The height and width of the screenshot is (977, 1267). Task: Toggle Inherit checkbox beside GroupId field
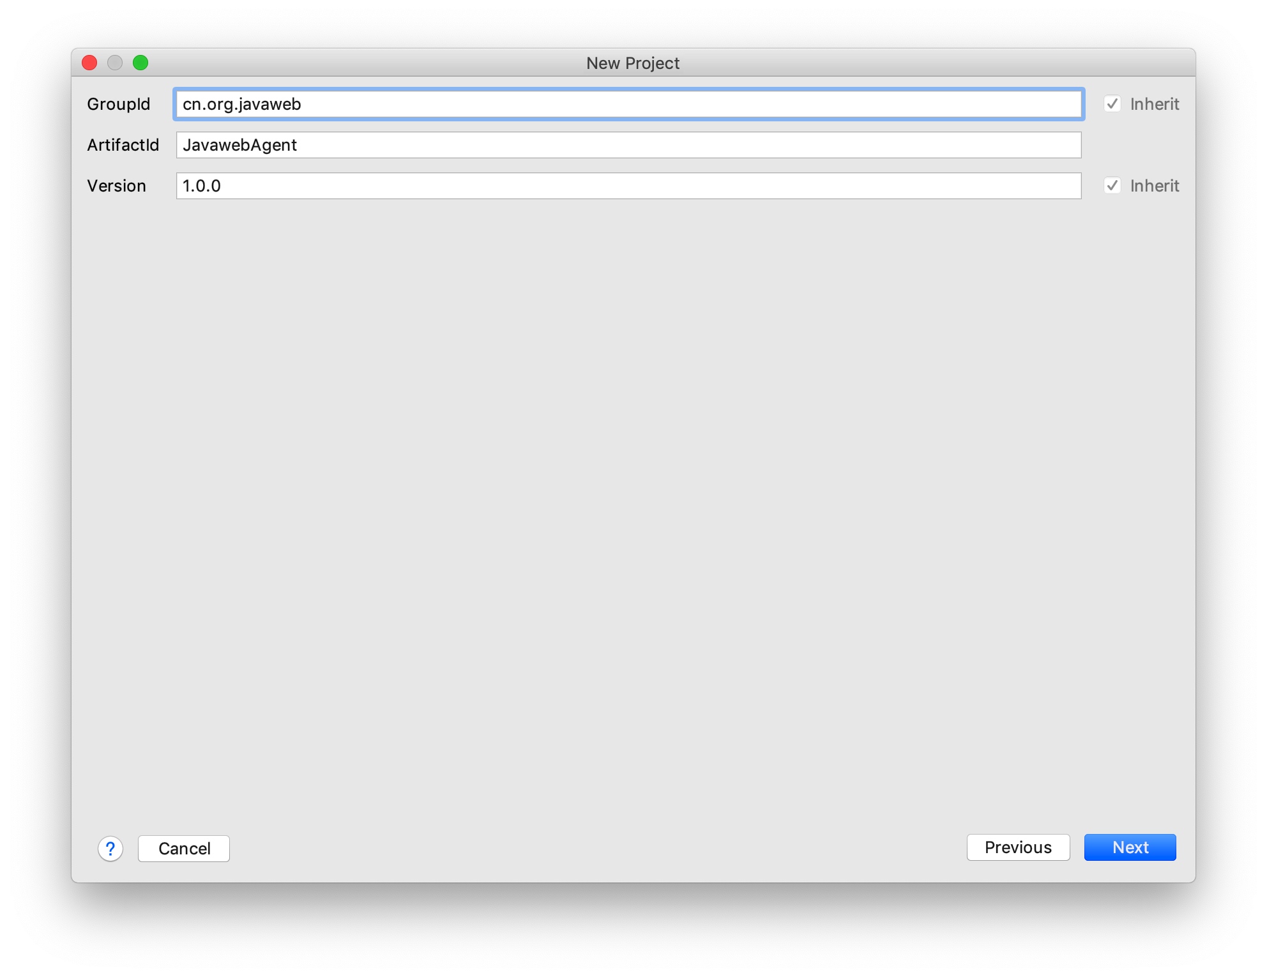click(x=1112, y=103)
